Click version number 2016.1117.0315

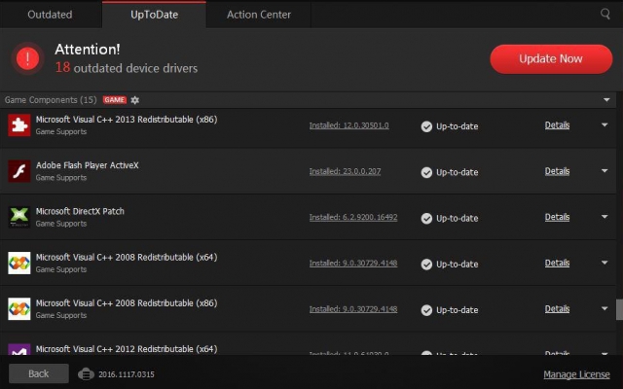(x=127, y=374)
